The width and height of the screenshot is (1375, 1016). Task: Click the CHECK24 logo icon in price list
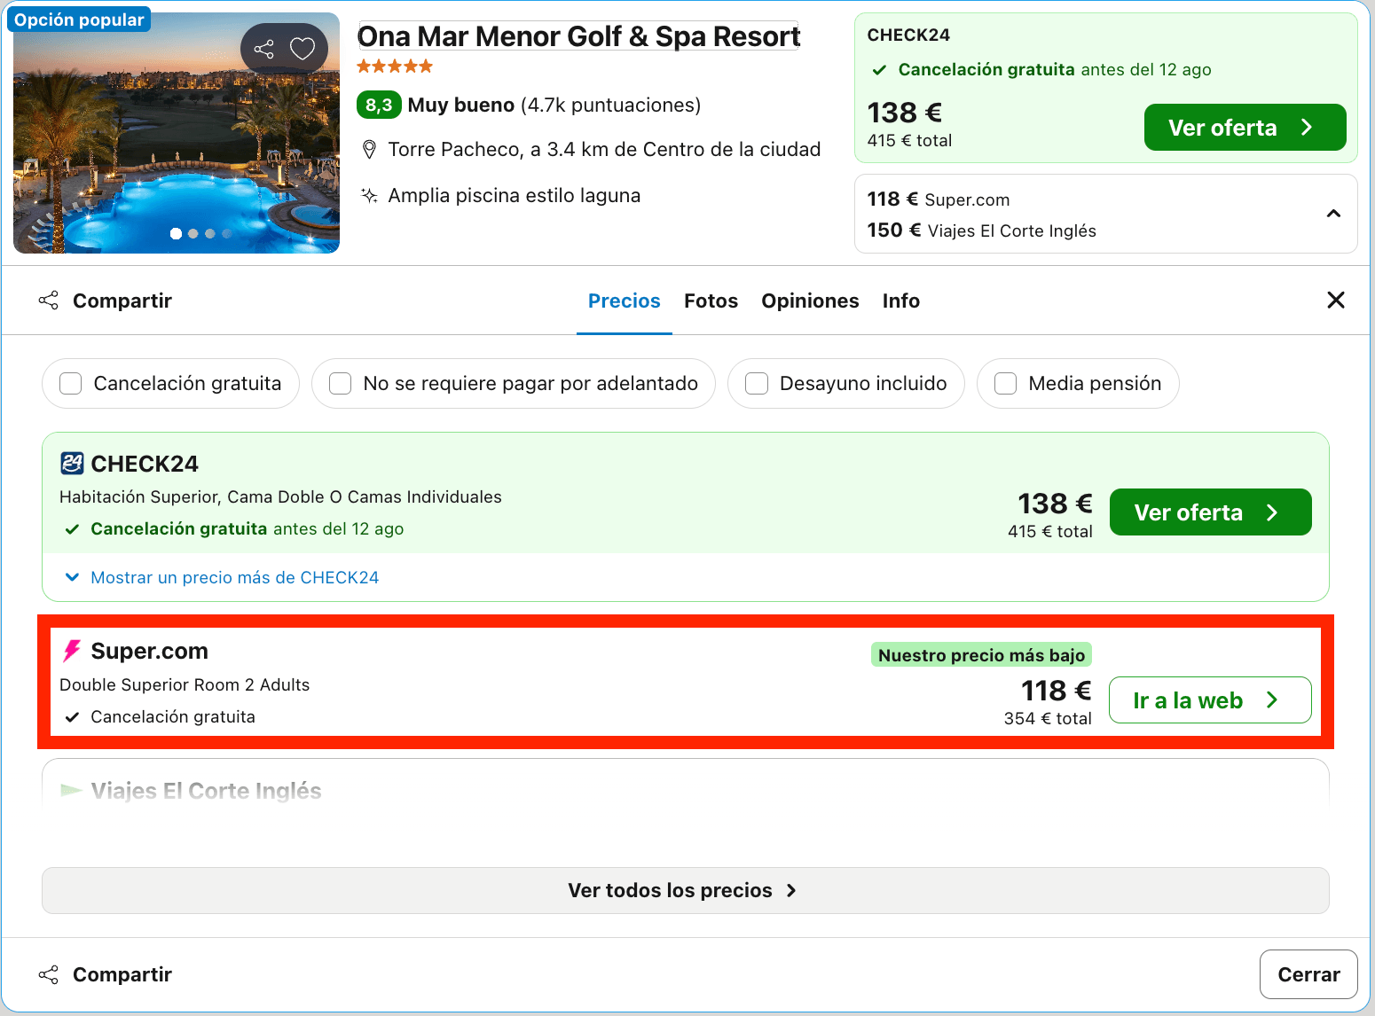tap(72, 464)
